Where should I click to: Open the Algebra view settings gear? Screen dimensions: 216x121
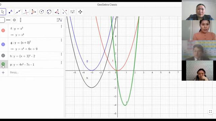(x=14, y=20)
